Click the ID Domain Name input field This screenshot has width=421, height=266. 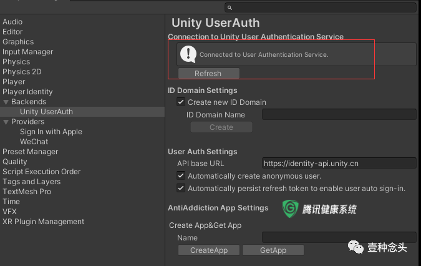339,114
